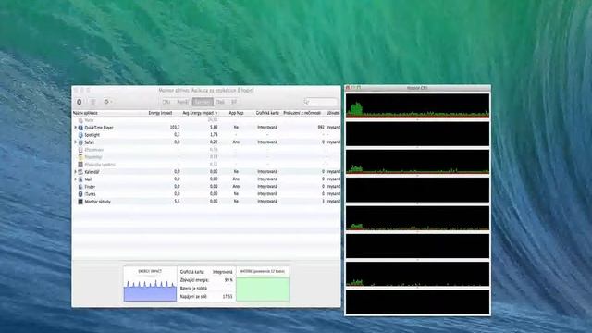Image resolution: width=592 pixels, height=333 pixels.
Task: Select the Energie tab
Action: pos(203,102)
